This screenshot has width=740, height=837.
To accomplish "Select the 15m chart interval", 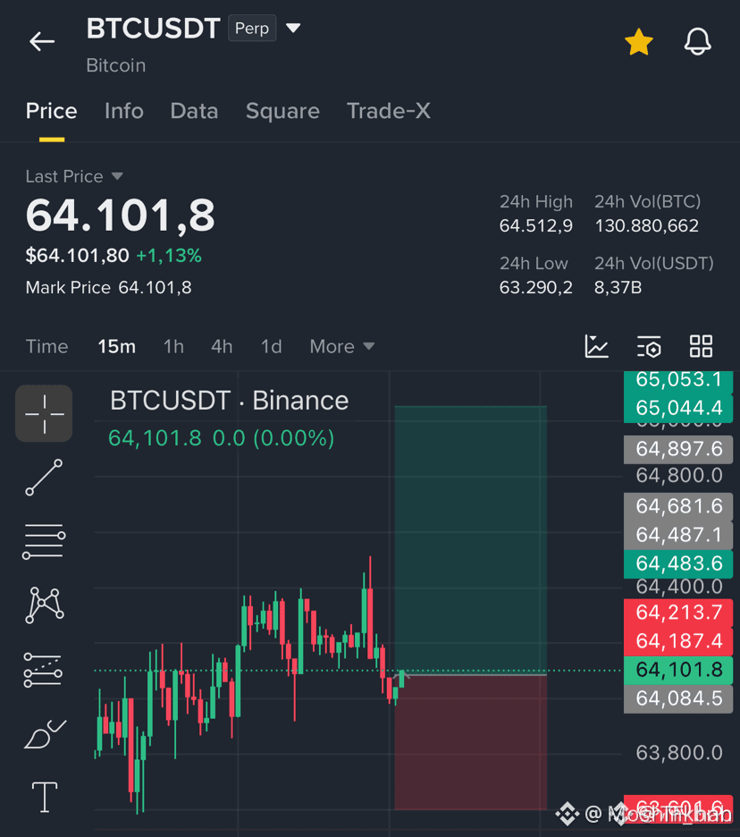I will (x=116, y=346).
